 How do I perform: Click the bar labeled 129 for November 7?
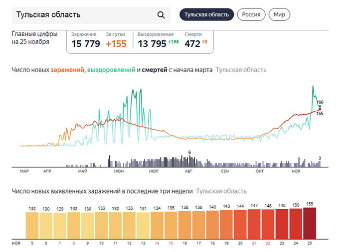[60, 225]
